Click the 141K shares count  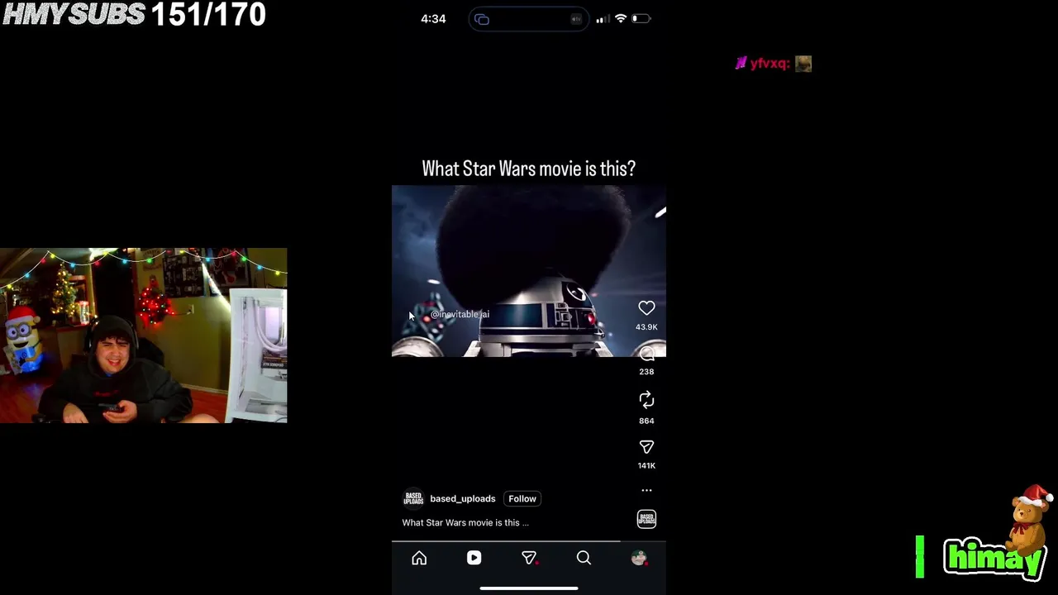coord(646,466)
